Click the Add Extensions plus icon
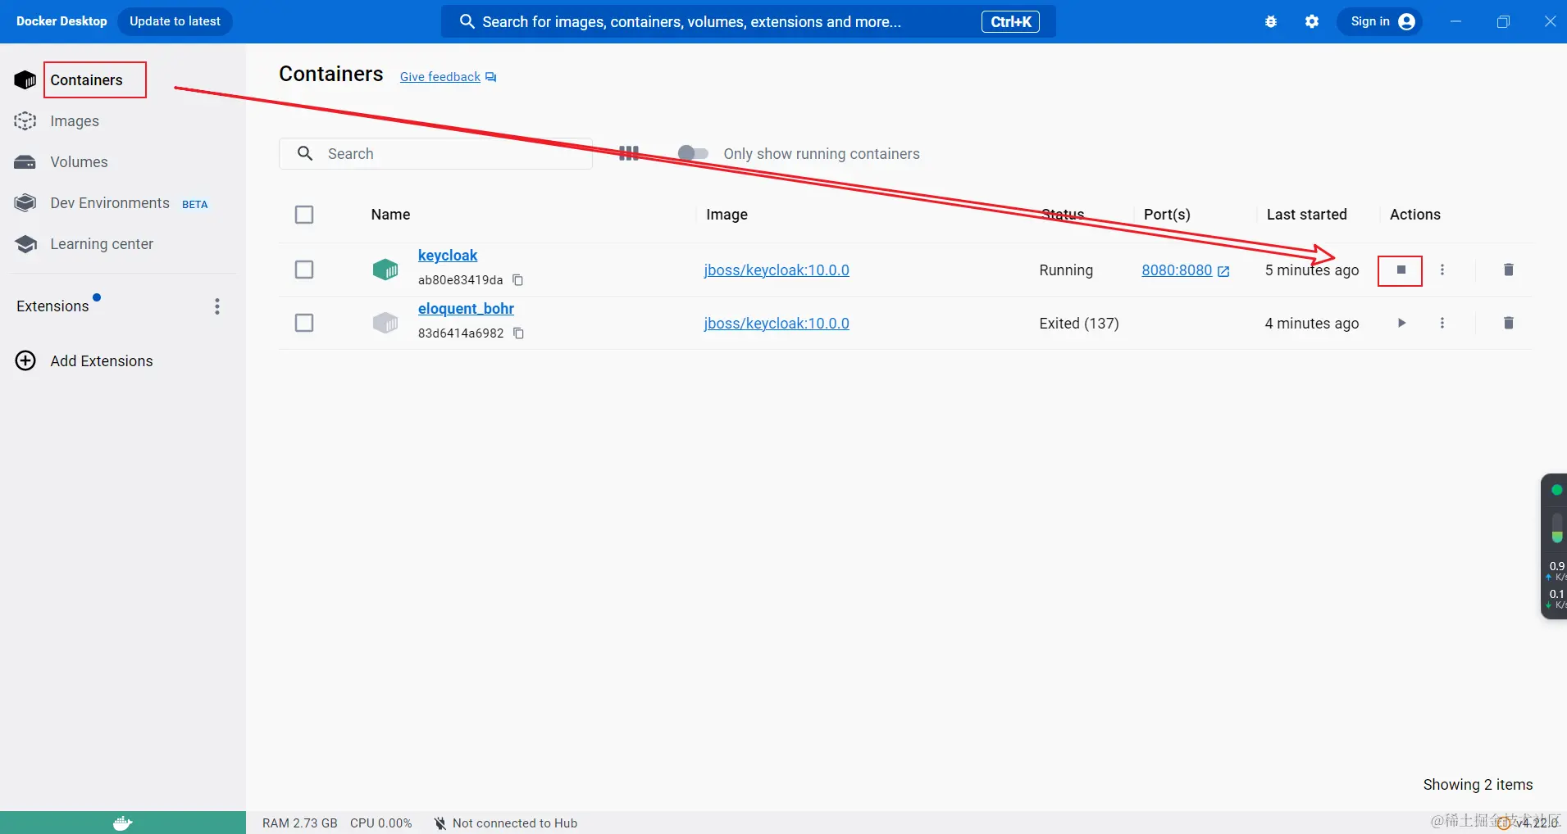 coord(26,360)
